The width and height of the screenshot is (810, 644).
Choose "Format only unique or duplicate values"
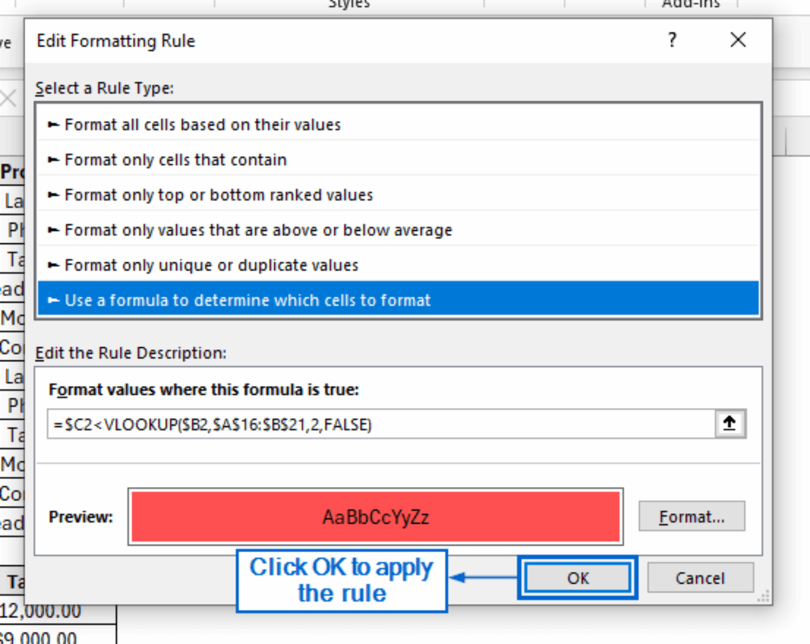click(x=211, y=265)
